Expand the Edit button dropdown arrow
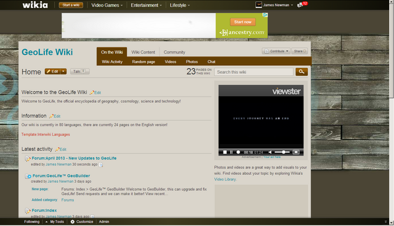The height and width of the screenshot is (226, 394). coord(63,71)
